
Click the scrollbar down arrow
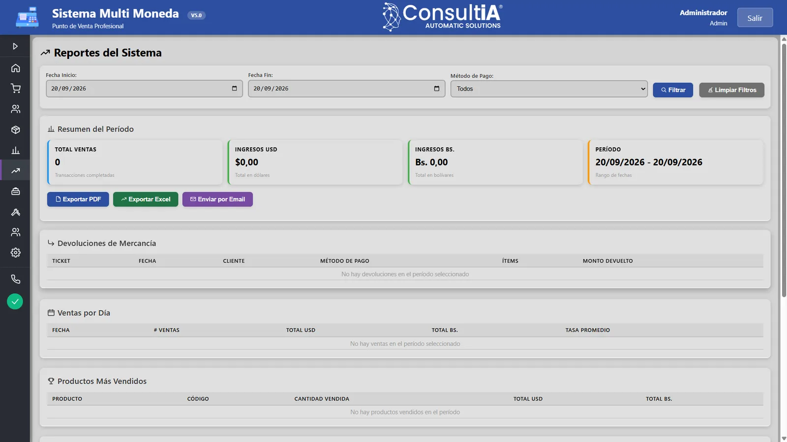click(784, 438)
